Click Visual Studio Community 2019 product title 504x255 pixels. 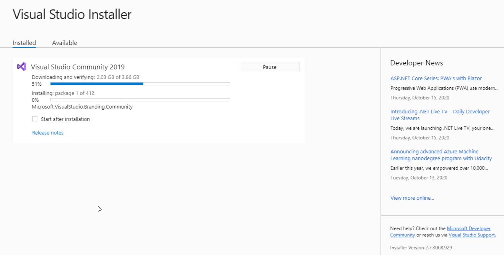coord(78,67)
